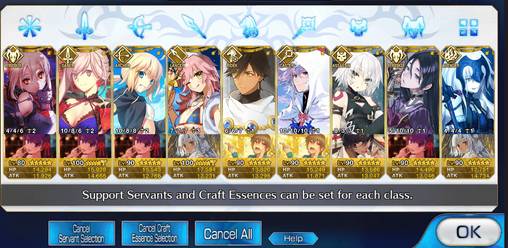
Task: Choose the Assassin support servant card
Action: pos(358,91)
